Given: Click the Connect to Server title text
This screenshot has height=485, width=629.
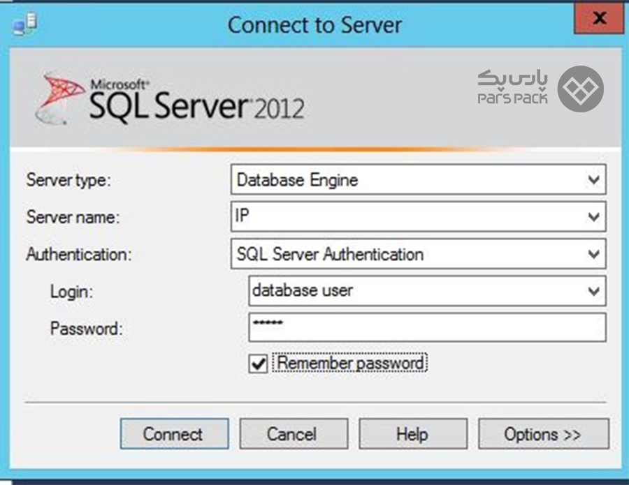Looking at the screenshot, I should pos(315,25).
